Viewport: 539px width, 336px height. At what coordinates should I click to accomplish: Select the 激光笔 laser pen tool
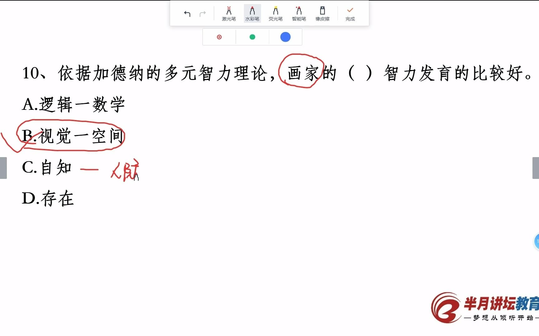tap(229, 14)
